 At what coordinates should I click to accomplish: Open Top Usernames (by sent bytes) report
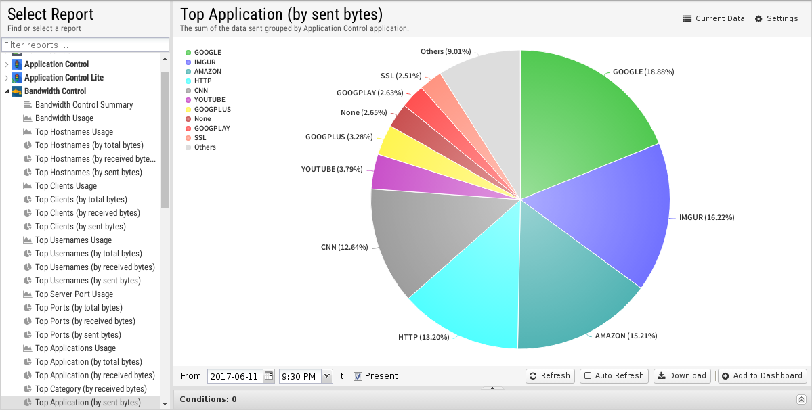pos(88,281)
